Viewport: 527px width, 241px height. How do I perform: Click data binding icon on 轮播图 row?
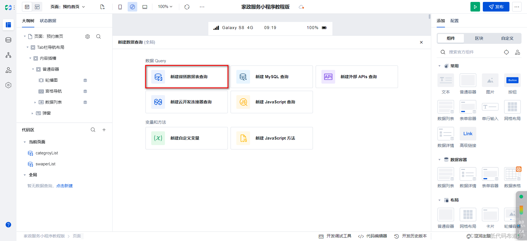click(85, 80)
